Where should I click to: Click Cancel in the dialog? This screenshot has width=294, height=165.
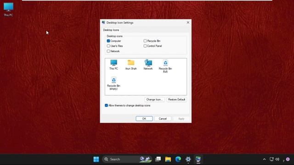[163, 119]
